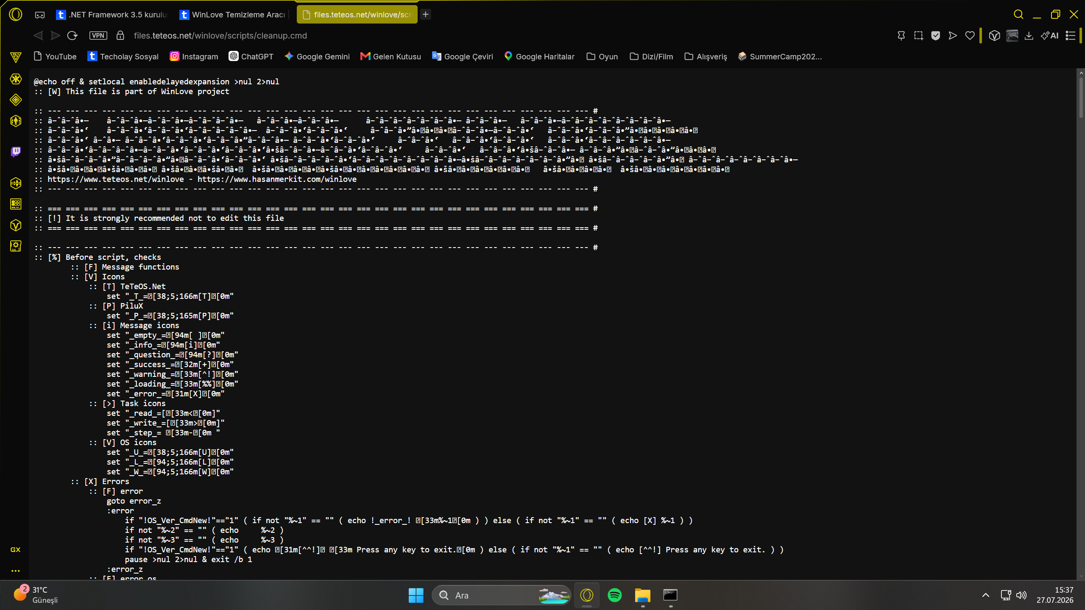Switch to the .NET Framework 3.5 tab
The image size is (1085, 610).
point(112,15)
